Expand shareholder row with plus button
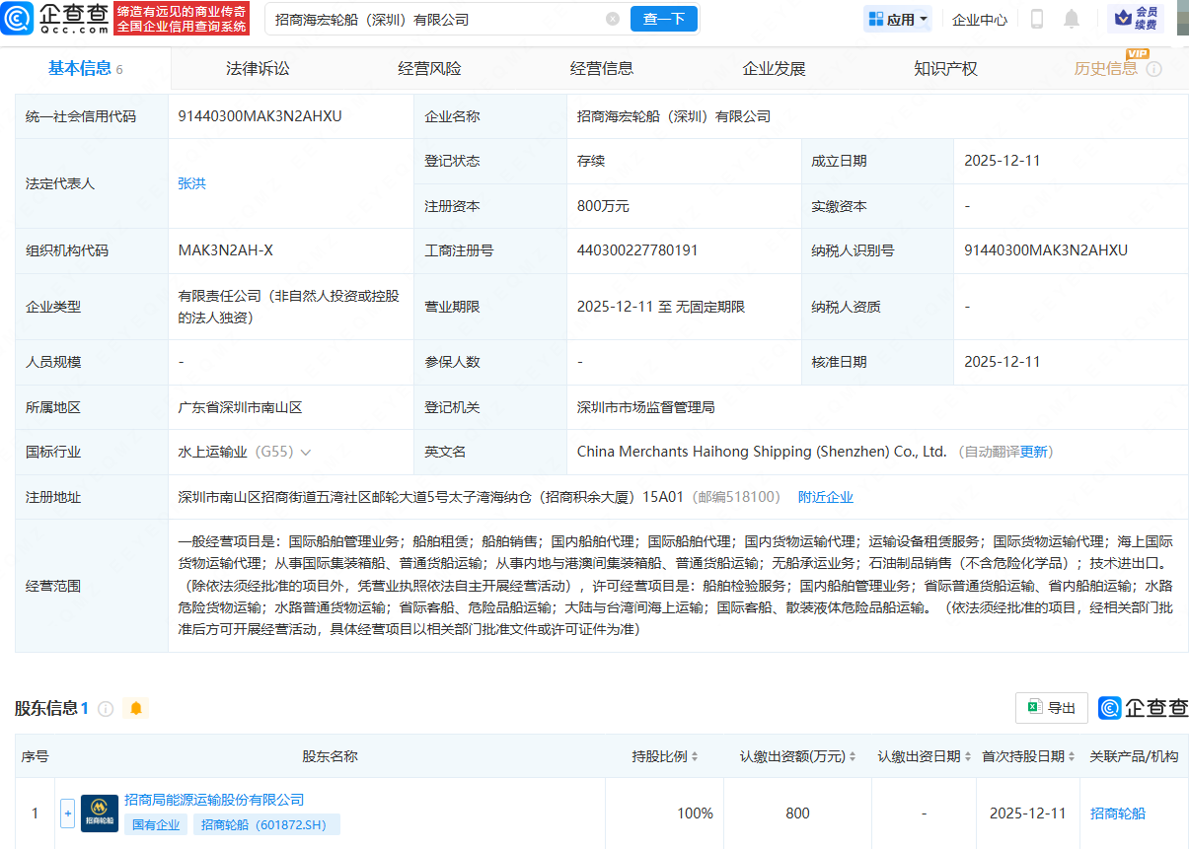 (x=67, y=814)
